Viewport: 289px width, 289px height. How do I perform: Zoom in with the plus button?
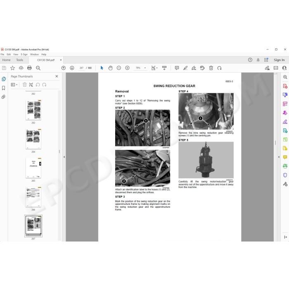(127, 68)
